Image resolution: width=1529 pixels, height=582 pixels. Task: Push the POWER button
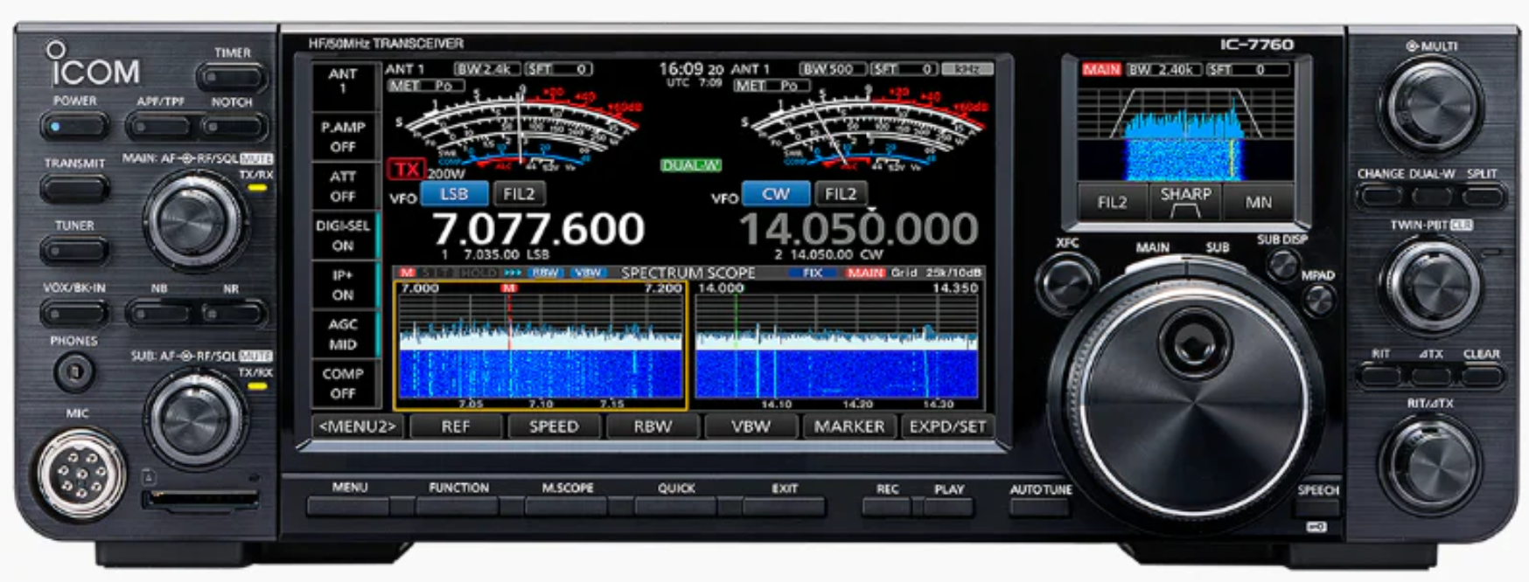(75, 127)
